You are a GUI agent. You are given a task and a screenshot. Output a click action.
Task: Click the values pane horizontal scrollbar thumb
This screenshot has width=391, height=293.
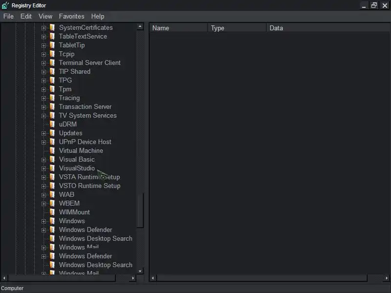pyautogui.click(x=262, y=278)
